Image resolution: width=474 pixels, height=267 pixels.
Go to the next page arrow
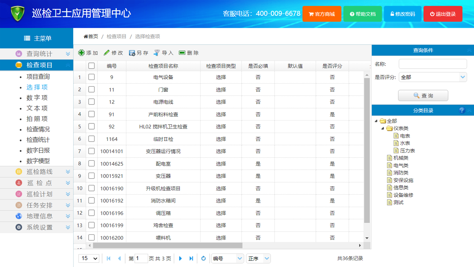tap(180, 258)
